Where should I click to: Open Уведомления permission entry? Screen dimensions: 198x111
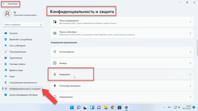(x=122, y=97)
